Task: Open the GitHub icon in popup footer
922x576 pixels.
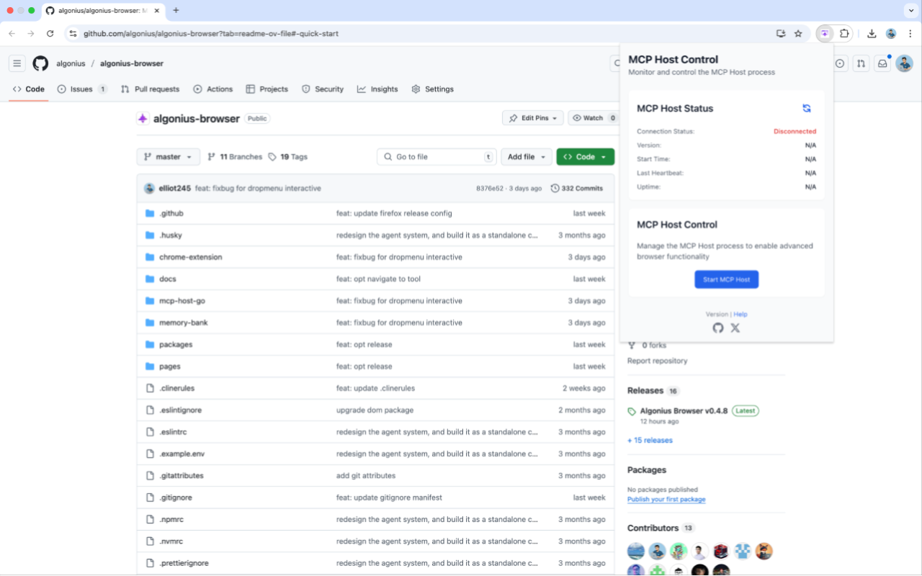Action: point(718,328)
